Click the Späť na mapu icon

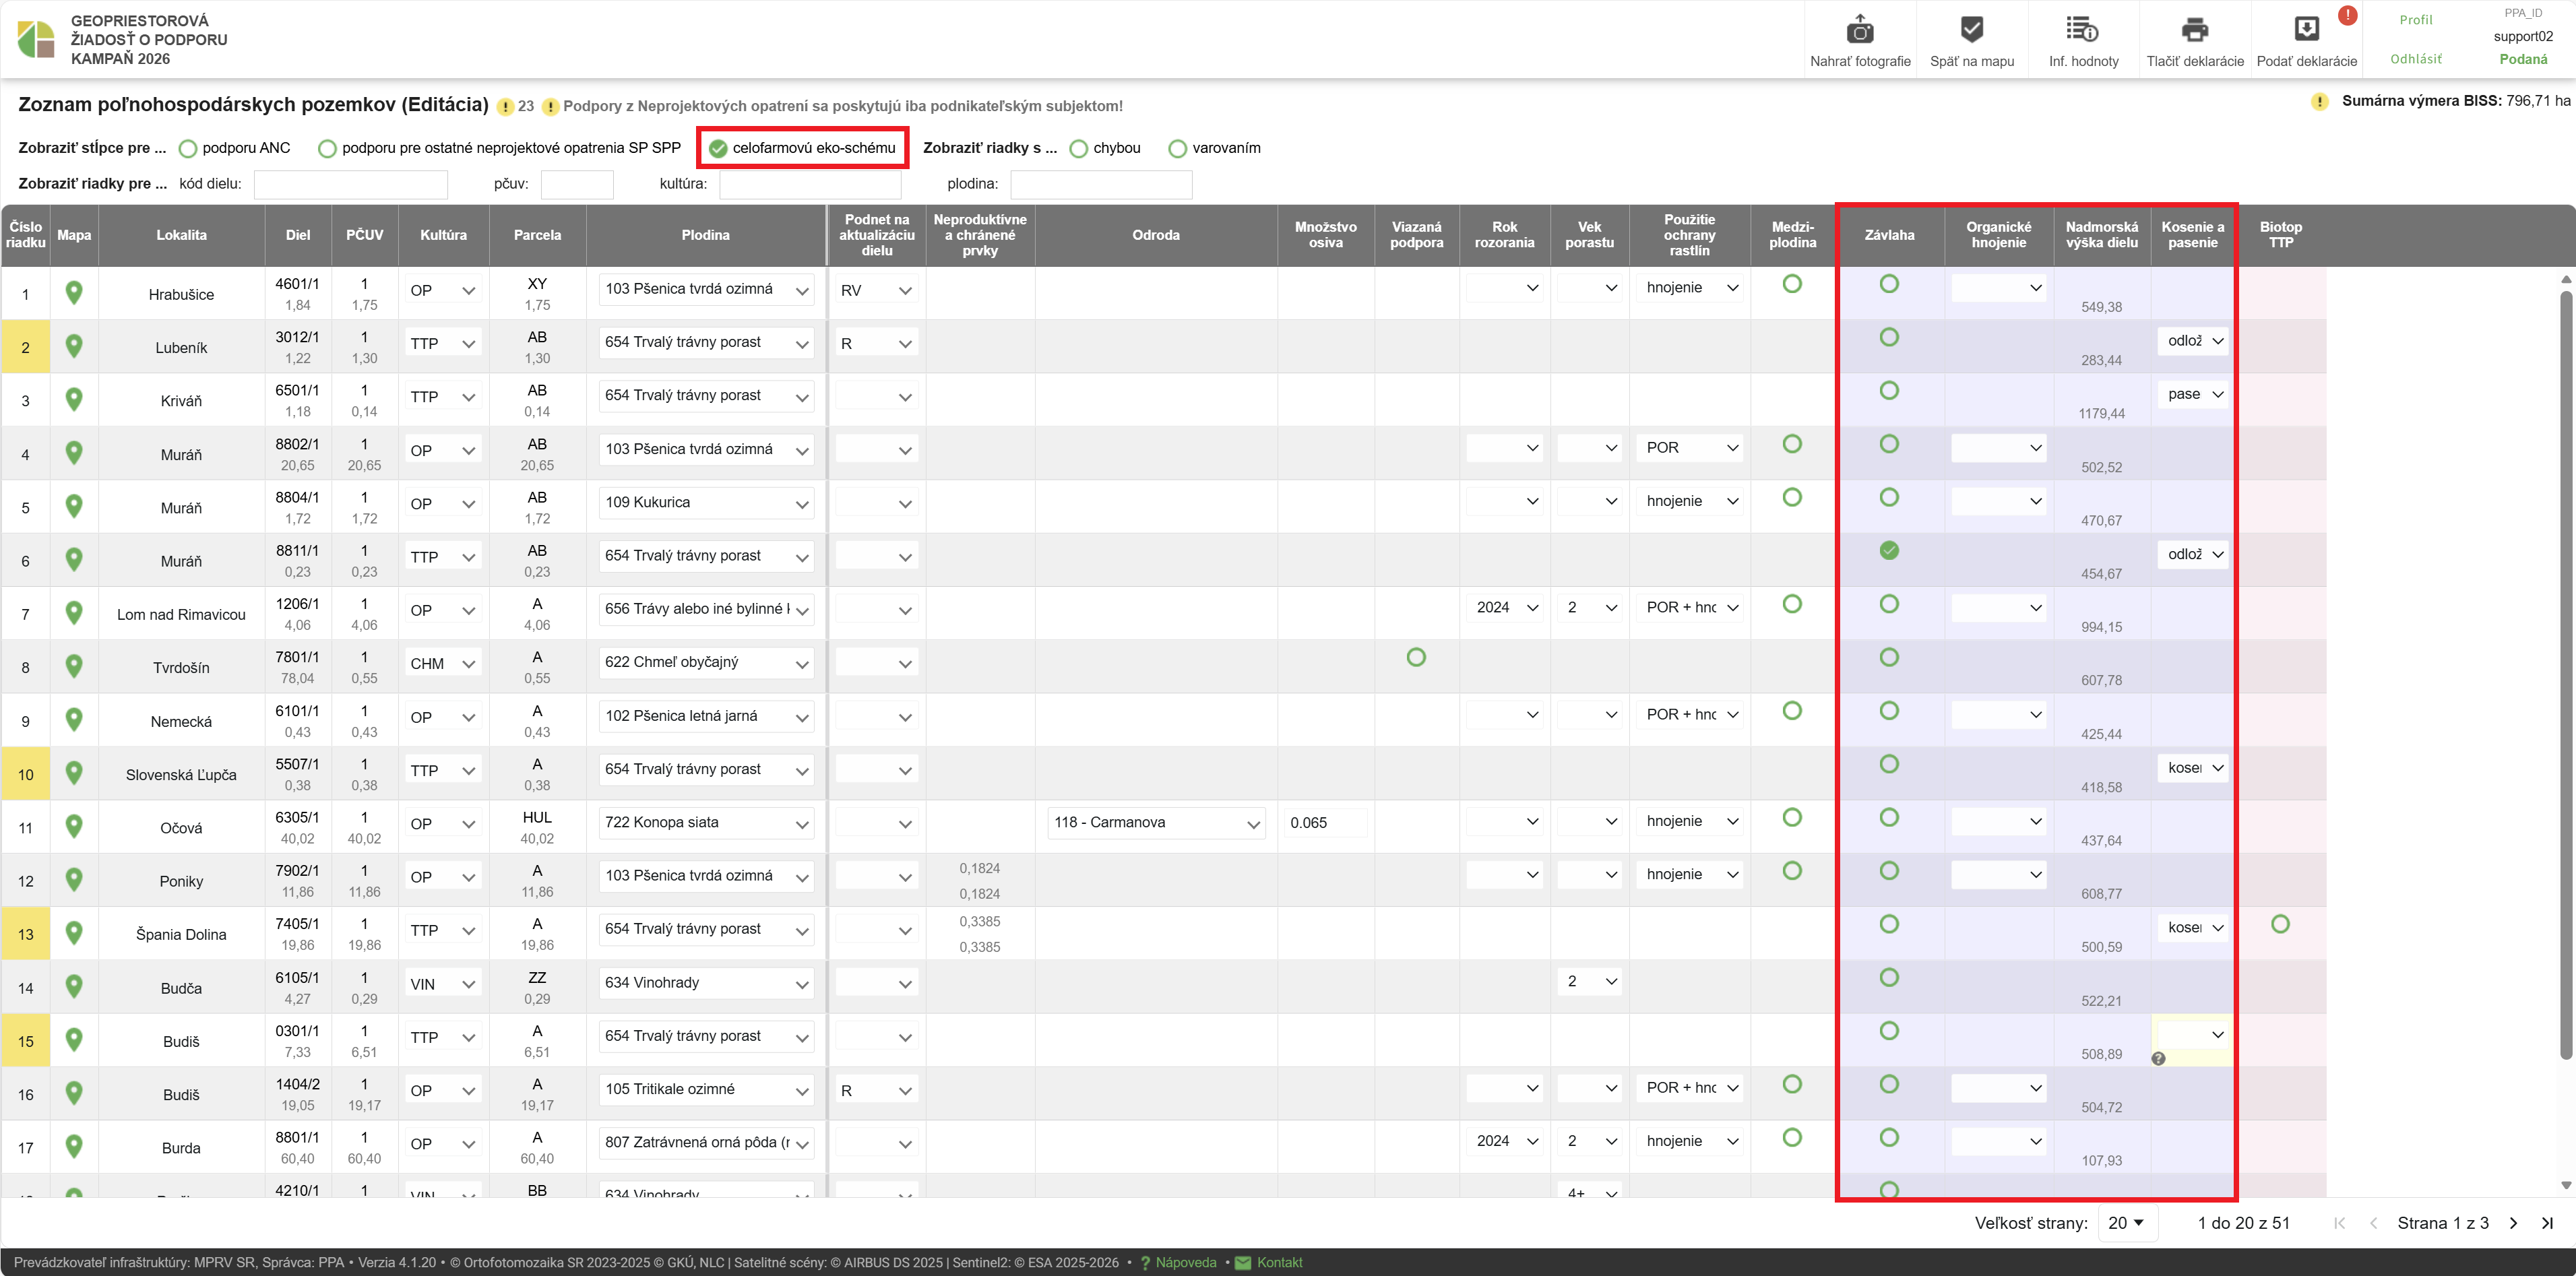1971,30
